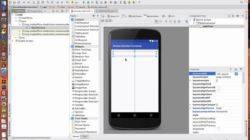Open Component Tree settings gear
This screenshot has height=140, width=250.
coord(237,16)
